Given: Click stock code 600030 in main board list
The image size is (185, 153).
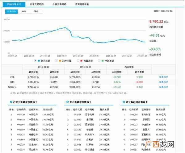Looking at the screenshot, I should coord(21,114).
